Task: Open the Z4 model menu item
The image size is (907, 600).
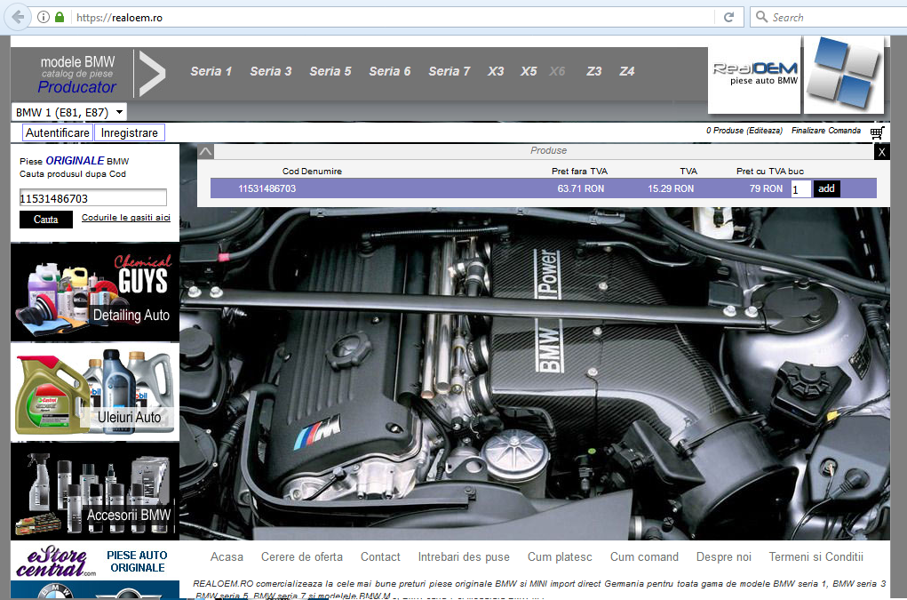Action: 627,71
